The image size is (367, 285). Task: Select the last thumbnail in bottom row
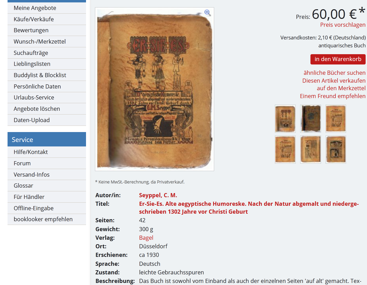tap(335, 150)
